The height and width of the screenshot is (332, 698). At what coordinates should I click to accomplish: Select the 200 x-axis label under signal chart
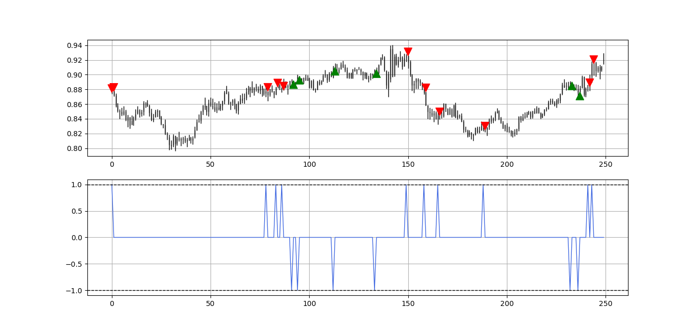pos(507,303)
